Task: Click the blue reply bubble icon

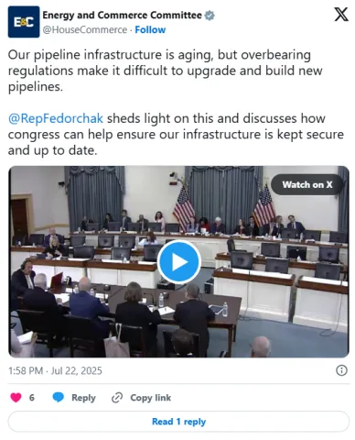Action: [x=59, y=397]
